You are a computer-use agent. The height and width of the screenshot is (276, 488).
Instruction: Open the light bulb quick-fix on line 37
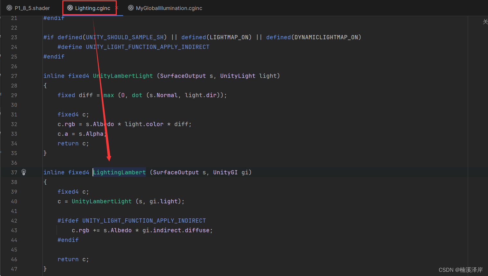24,172
